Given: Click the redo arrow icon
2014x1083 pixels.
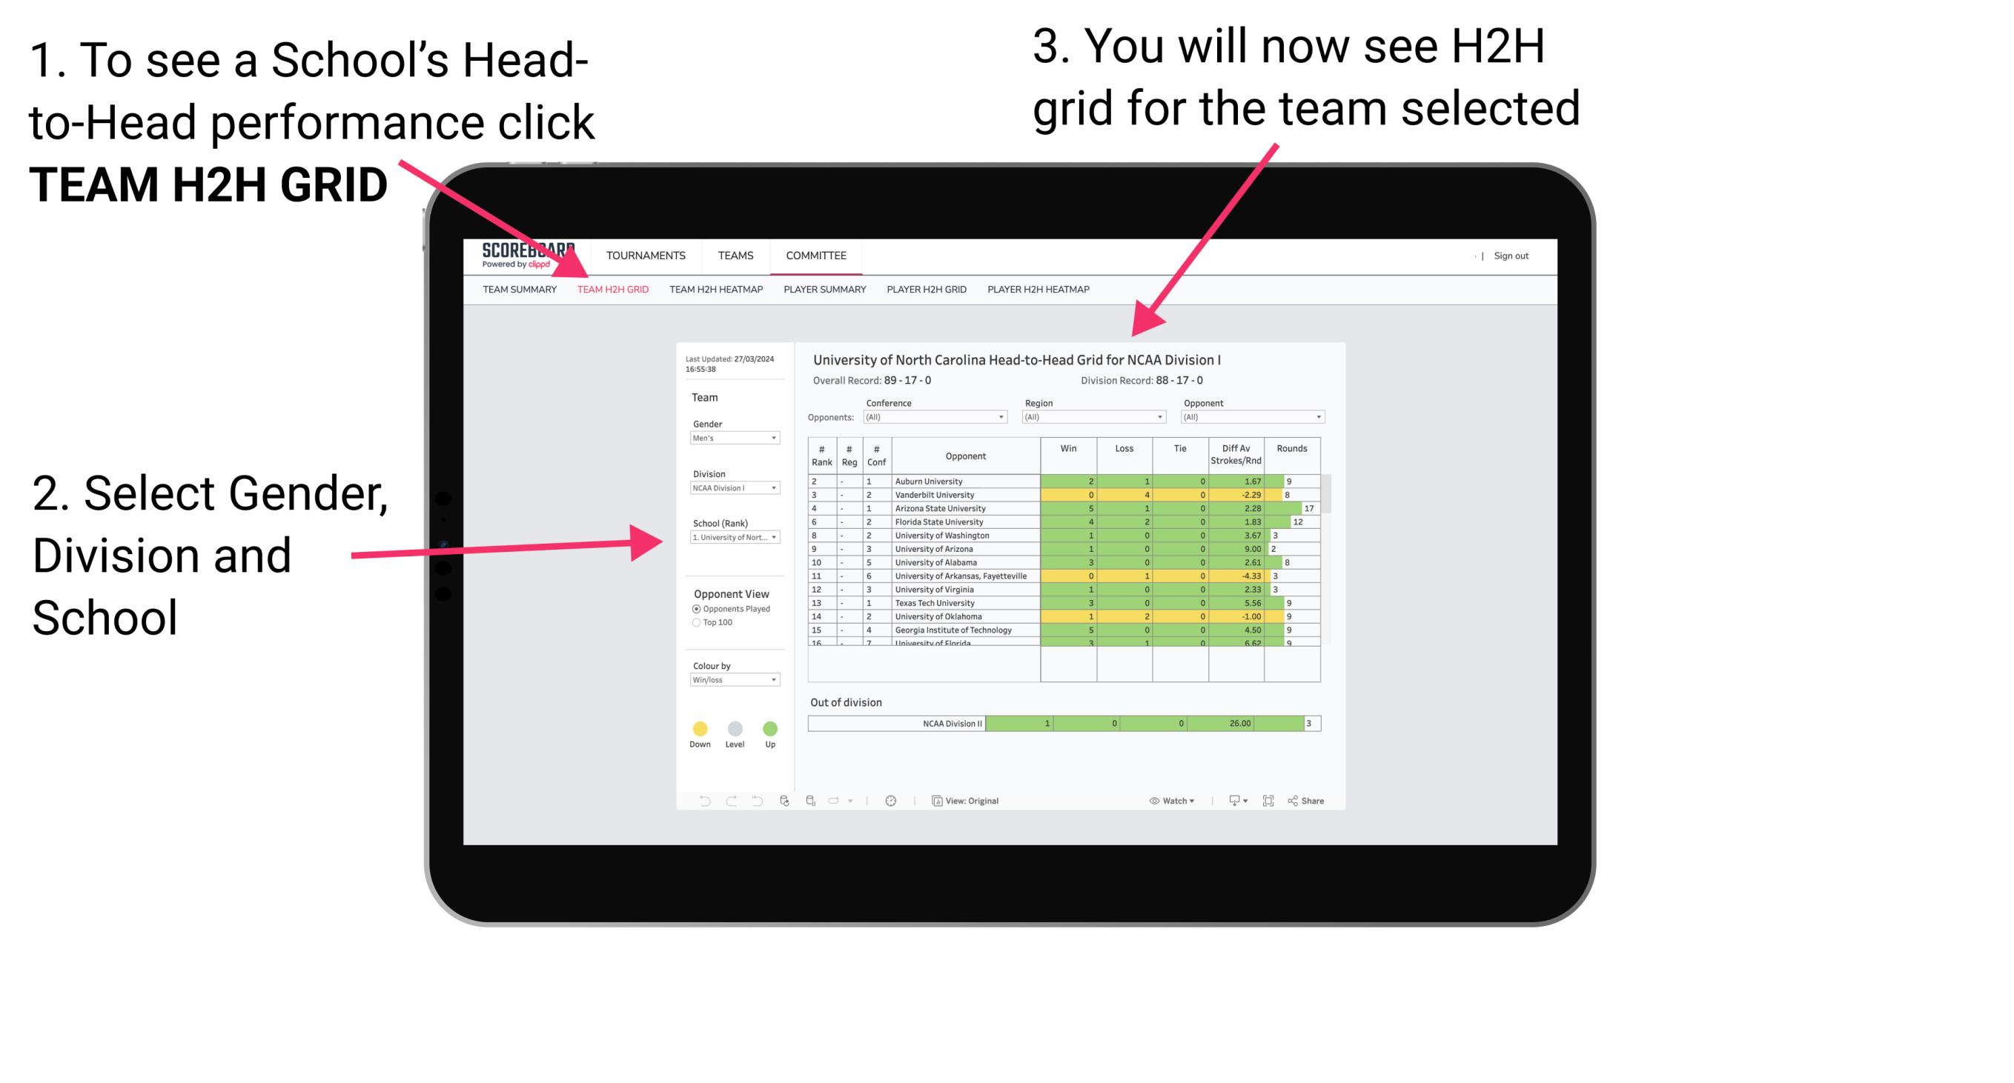Looking at the screenshot, I should point(725,800).
